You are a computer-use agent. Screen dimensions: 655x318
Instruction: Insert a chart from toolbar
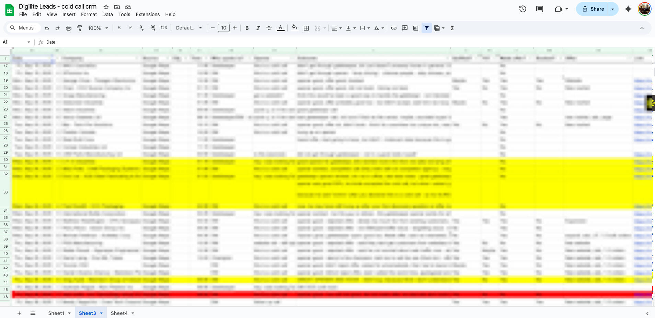(416, 28)
